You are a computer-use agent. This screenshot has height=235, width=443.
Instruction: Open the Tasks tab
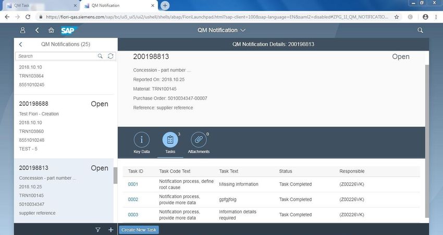click(170, 143)
